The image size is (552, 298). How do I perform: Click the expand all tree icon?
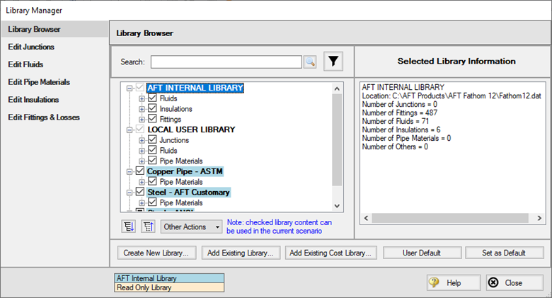tap(129, 227)
